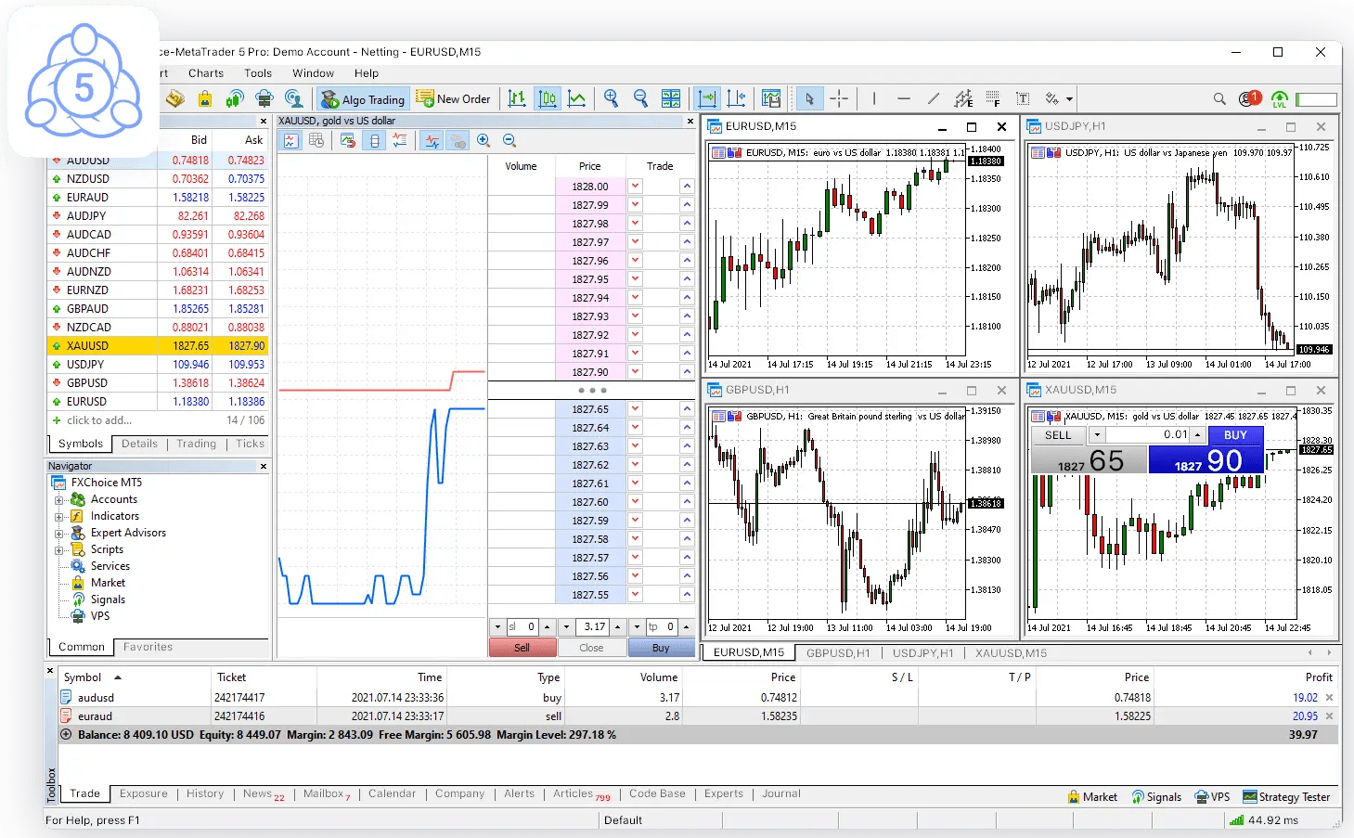Click the red Sell button in DOM
The image size is (1354, 838).
pos(522,648)
